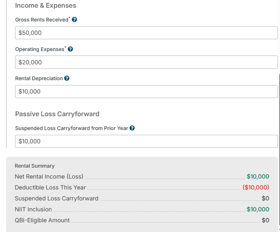Open help tooltip for Gross Rents Received

[74, 20]
